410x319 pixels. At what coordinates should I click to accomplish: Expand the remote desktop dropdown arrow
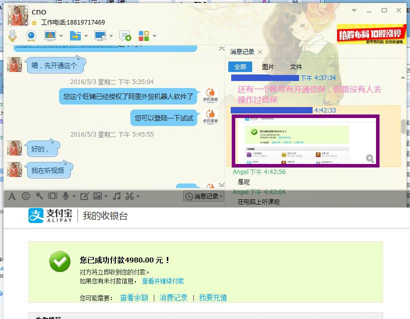[x=111, y=36]
